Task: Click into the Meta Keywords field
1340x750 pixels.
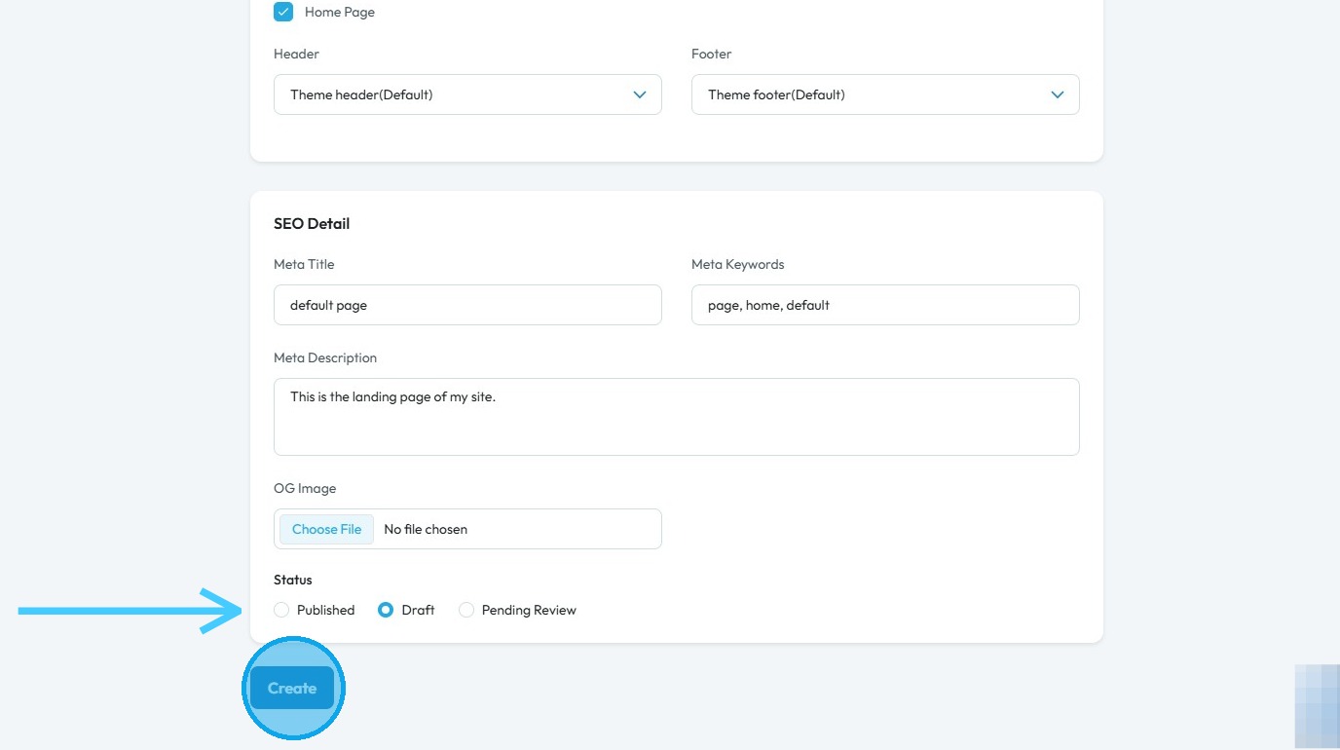Action: [885, 305]
